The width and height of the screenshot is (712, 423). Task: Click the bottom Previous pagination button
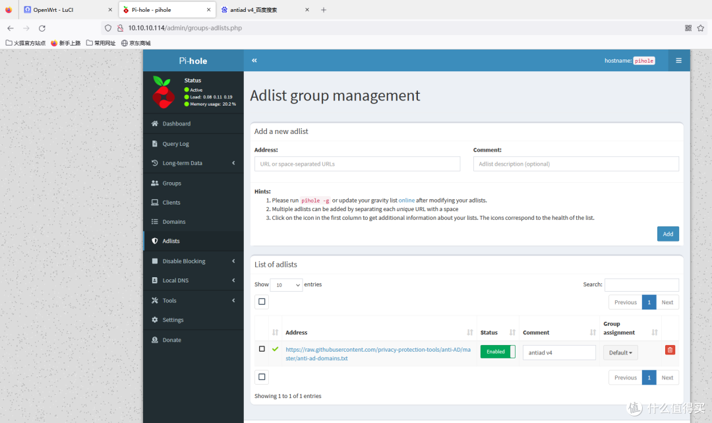pyautogui.click(x=625, y=377)
